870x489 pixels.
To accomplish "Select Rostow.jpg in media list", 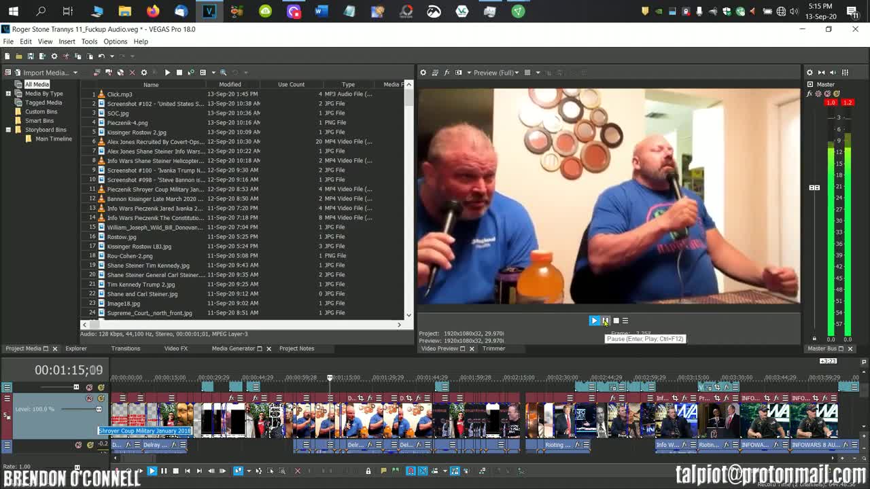I will (x=122, y=237).
